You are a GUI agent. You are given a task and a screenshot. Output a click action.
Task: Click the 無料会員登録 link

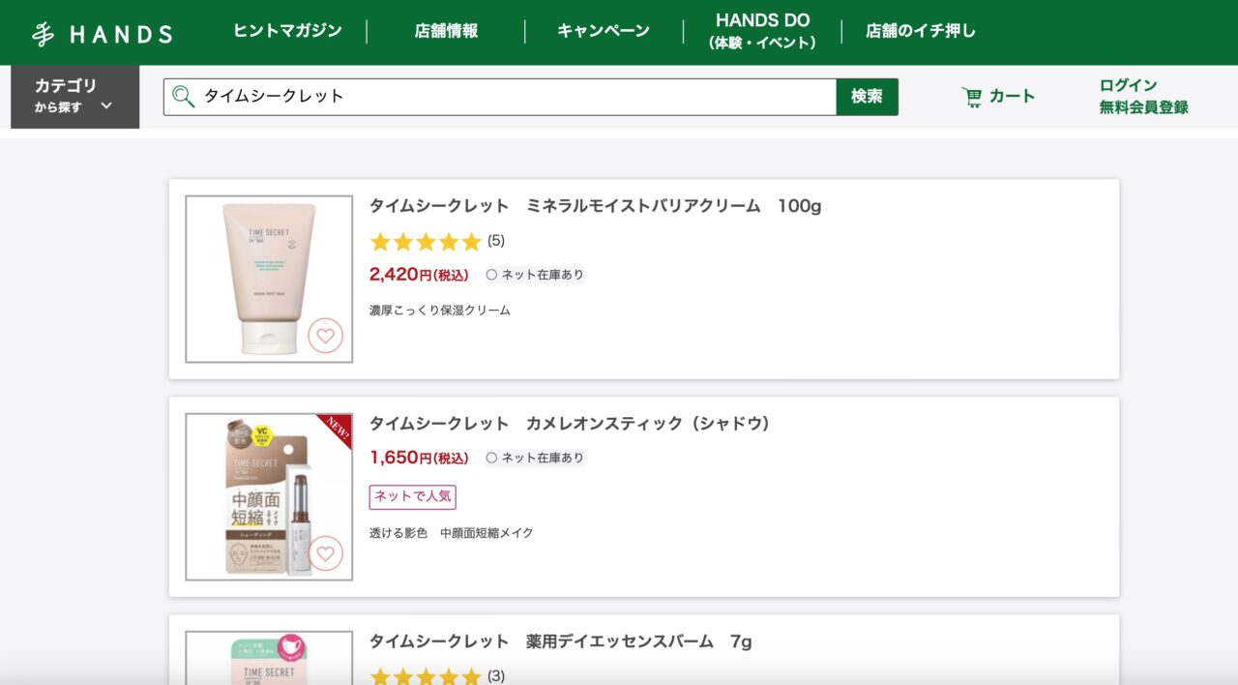tap(1143, 107)
